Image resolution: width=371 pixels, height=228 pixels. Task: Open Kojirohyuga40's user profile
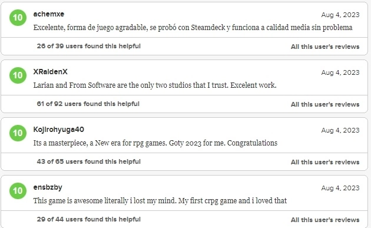click(x=59, y=130)
